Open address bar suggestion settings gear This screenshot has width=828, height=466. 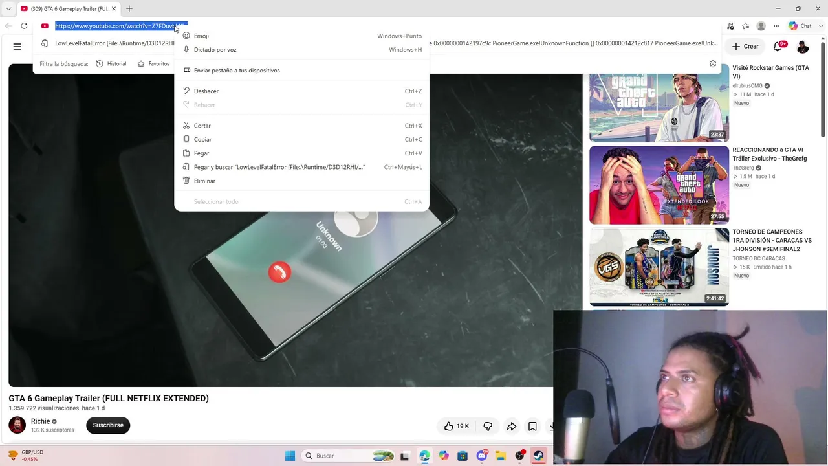coord(713,64)
